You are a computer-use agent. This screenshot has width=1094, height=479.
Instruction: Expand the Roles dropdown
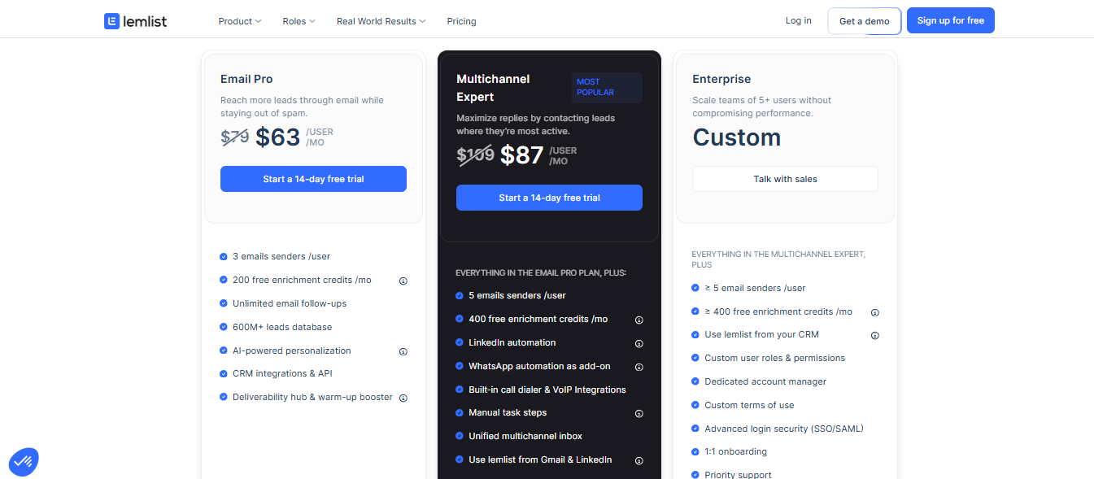coord(299,21)
